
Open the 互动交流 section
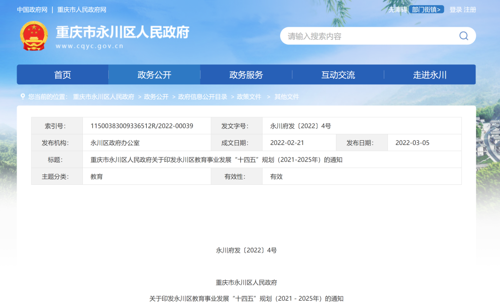click(x=337, y=74)
